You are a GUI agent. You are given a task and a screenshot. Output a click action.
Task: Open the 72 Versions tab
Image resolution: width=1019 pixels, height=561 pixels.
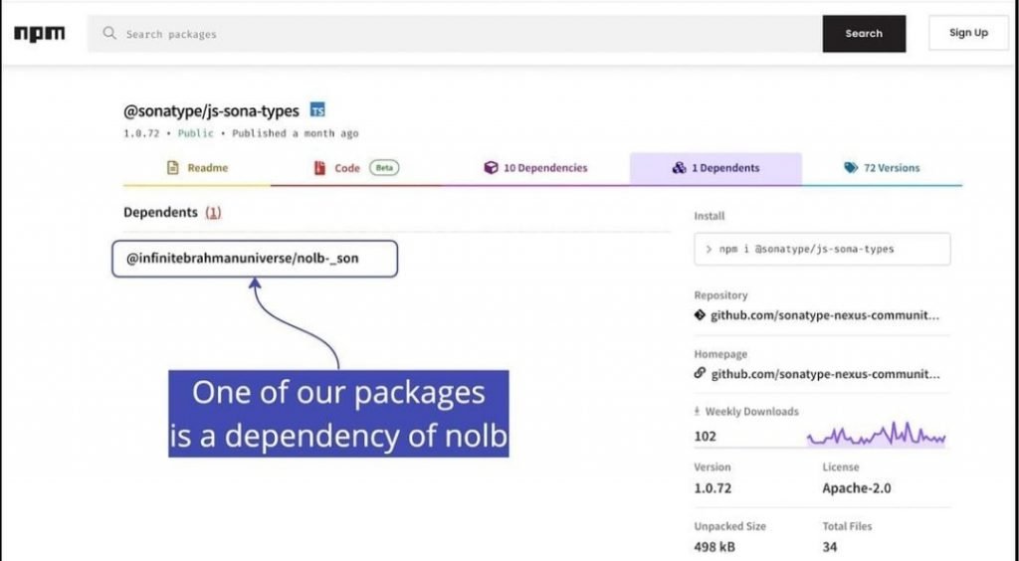[x=882, y=168]
